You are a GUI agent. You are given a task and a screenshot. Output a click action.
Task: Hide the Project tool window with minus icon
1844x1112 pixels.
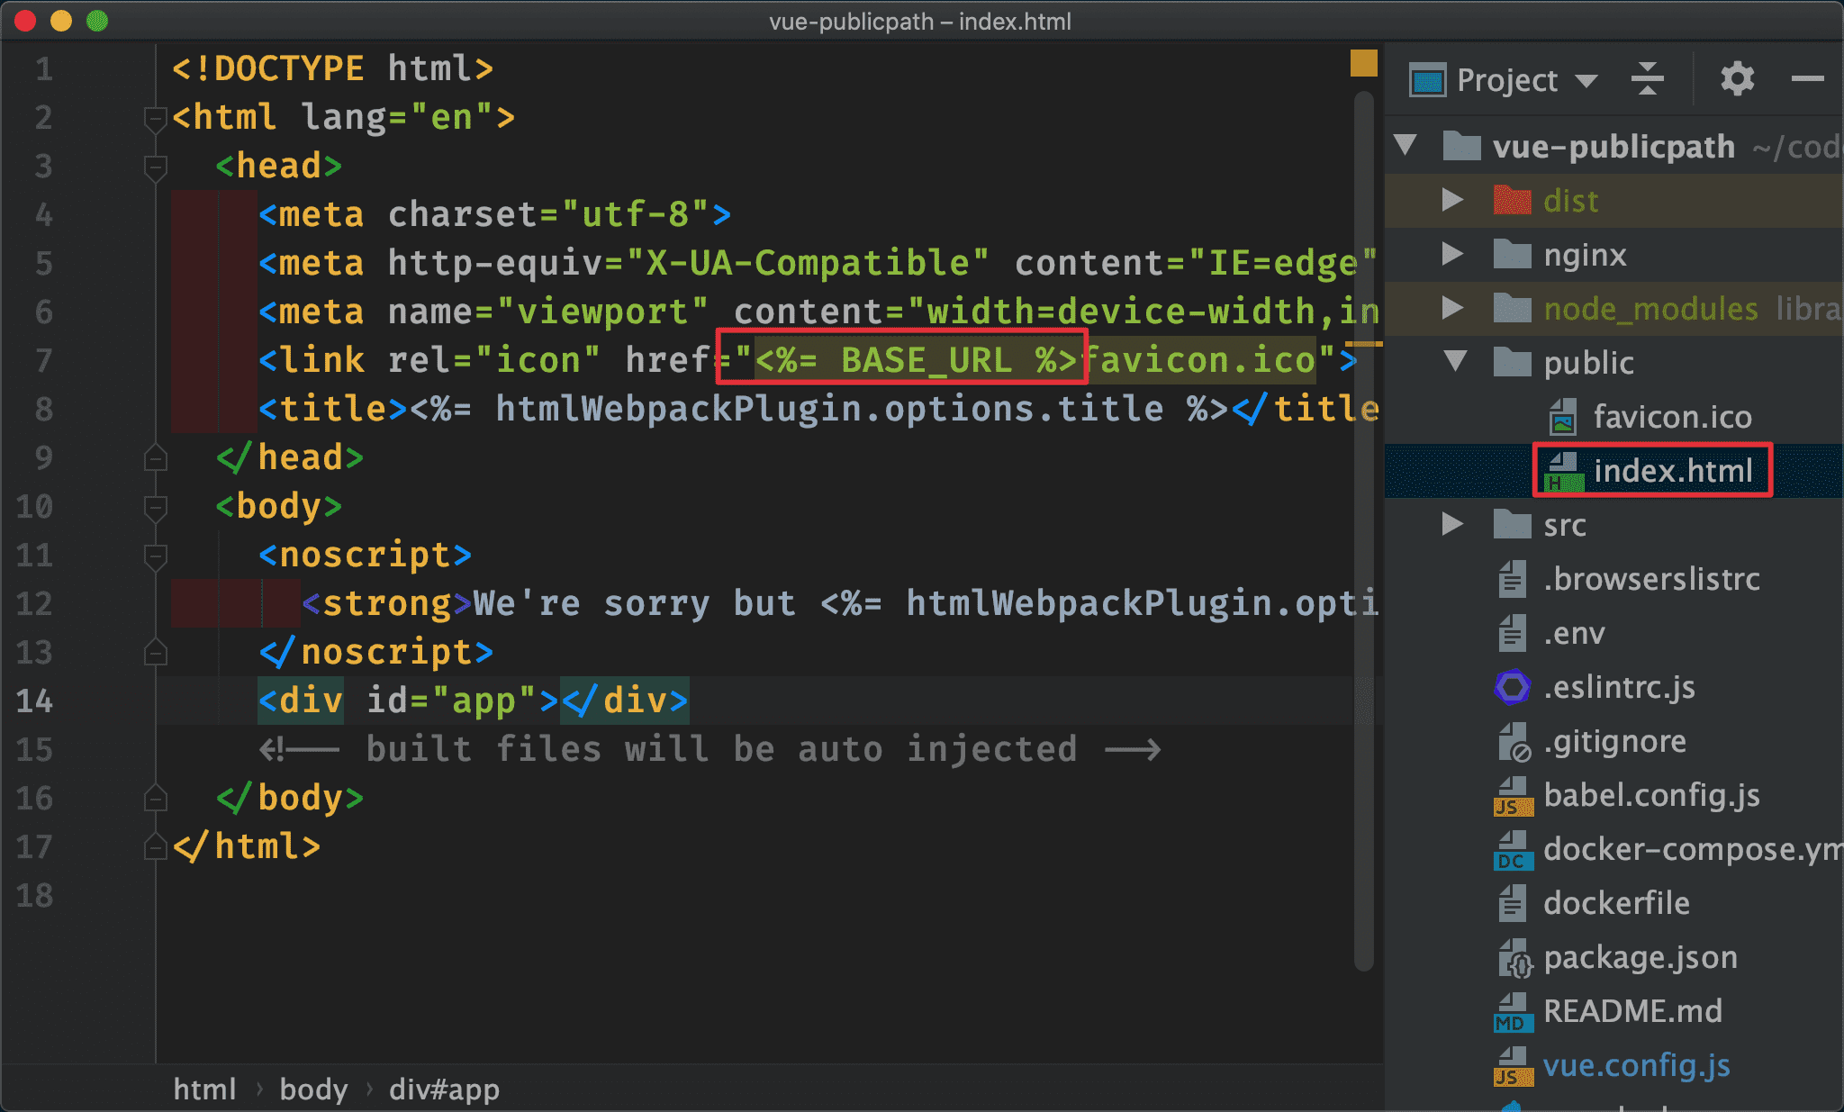(x=1807, y=79)
